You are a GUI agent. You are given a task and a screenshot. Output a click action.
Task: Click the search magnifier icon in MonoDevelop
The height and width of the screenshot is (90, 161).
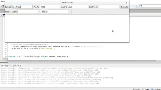click(x=141, y=6)
